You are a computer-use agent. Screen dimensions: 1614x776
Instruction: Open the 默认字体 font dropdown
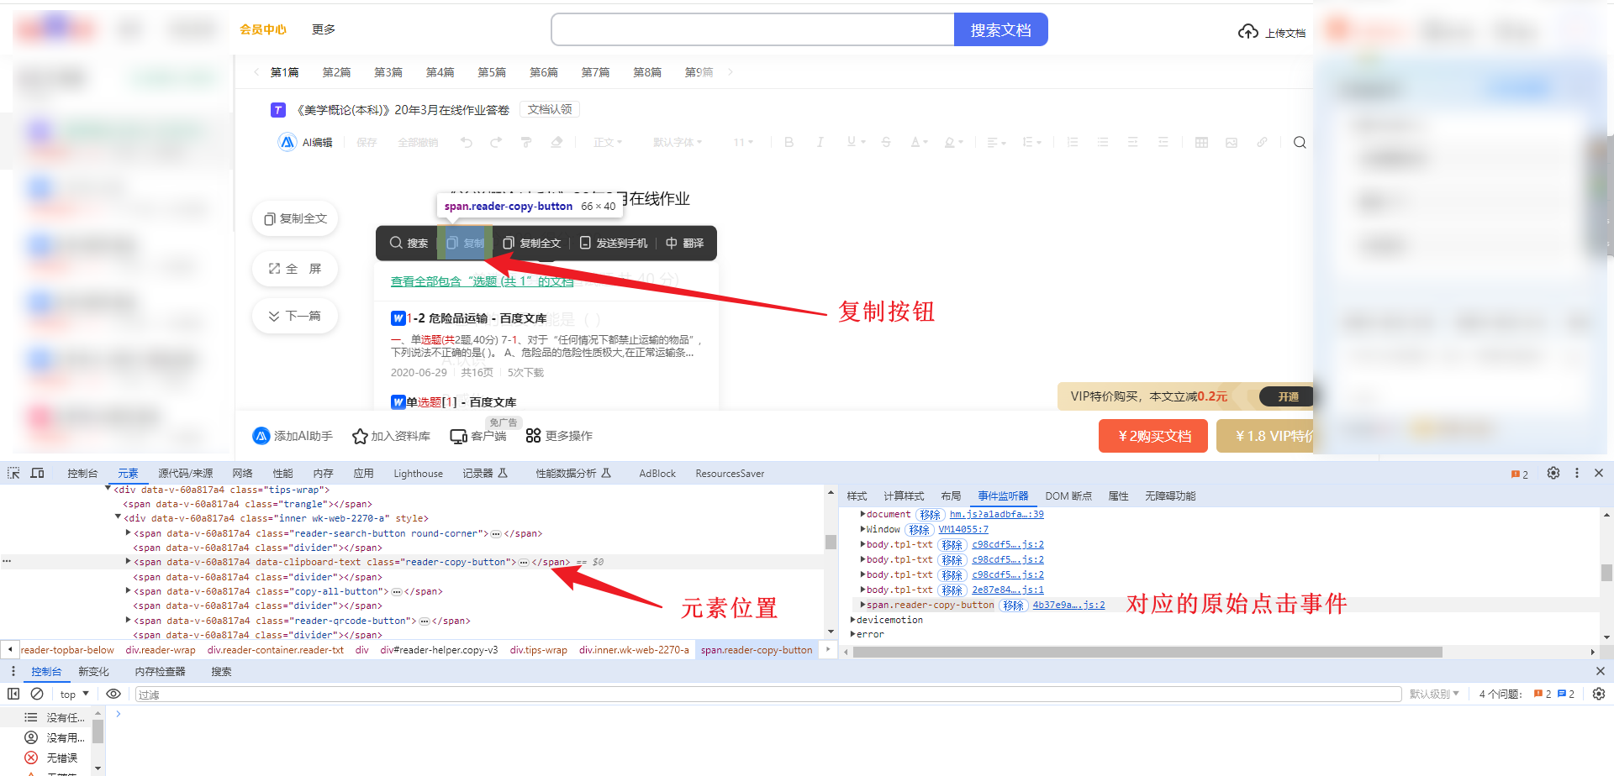(678, 142)
